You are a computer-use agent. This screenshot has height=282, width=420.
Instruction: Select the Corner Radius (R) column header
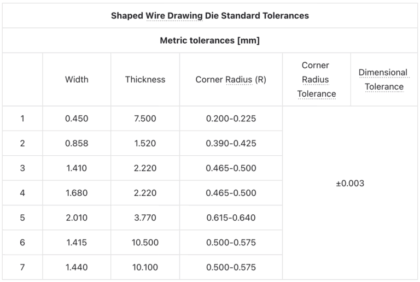(x=231, y=79)
